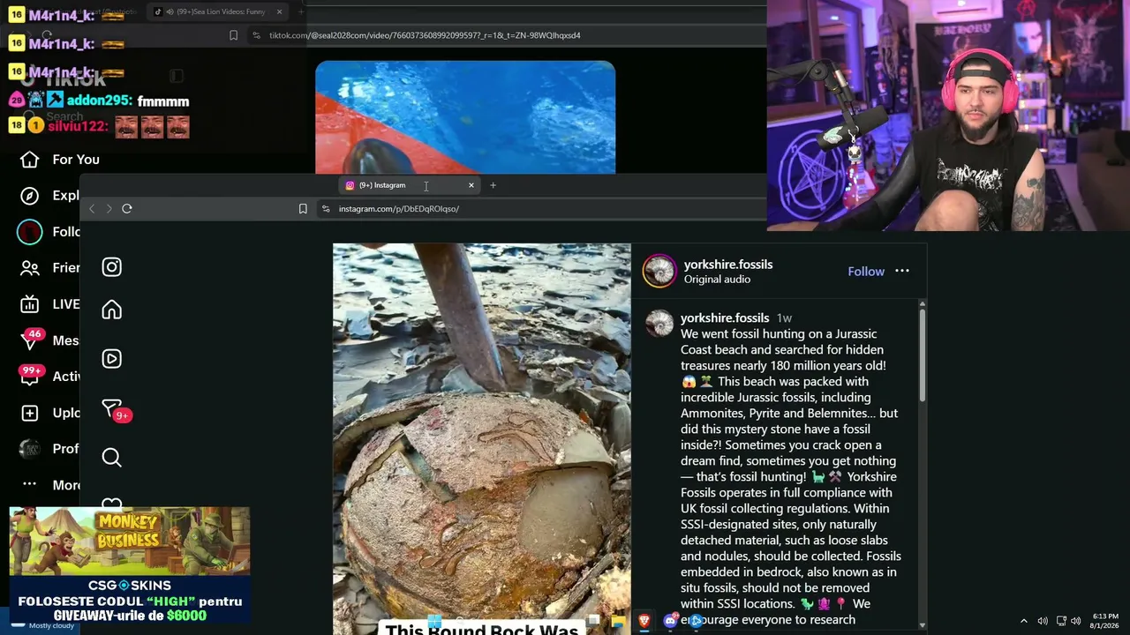Click the caption scrollbar thumb
Screen dimensions: 1130x635
[x=923, y=355]
